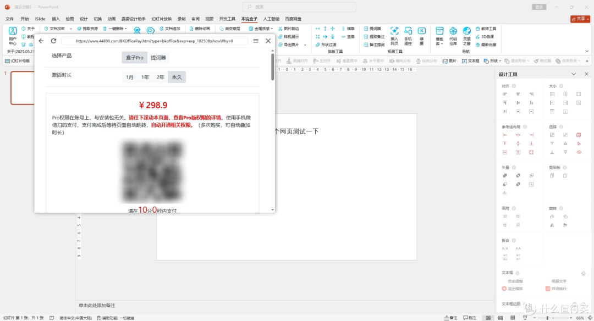Reload the payment page in popup
The image size is (594, 321).
[x=53, y=41]
